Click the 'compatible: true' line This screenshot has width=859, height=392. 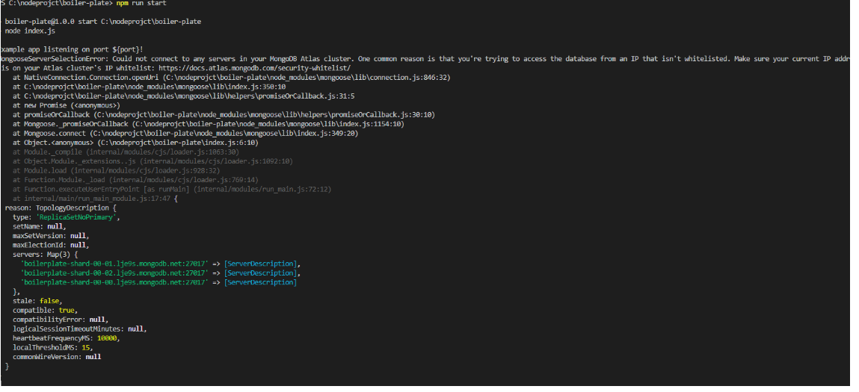(x=45, y=311)
